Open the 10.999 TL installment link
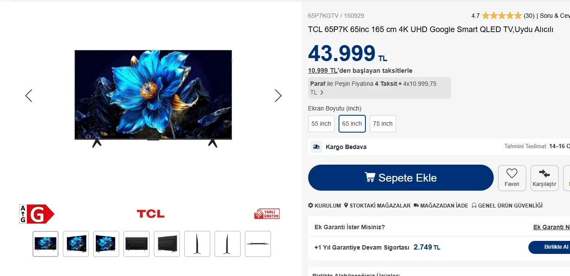This screenshot has width=570, height=276. [323, 71]
